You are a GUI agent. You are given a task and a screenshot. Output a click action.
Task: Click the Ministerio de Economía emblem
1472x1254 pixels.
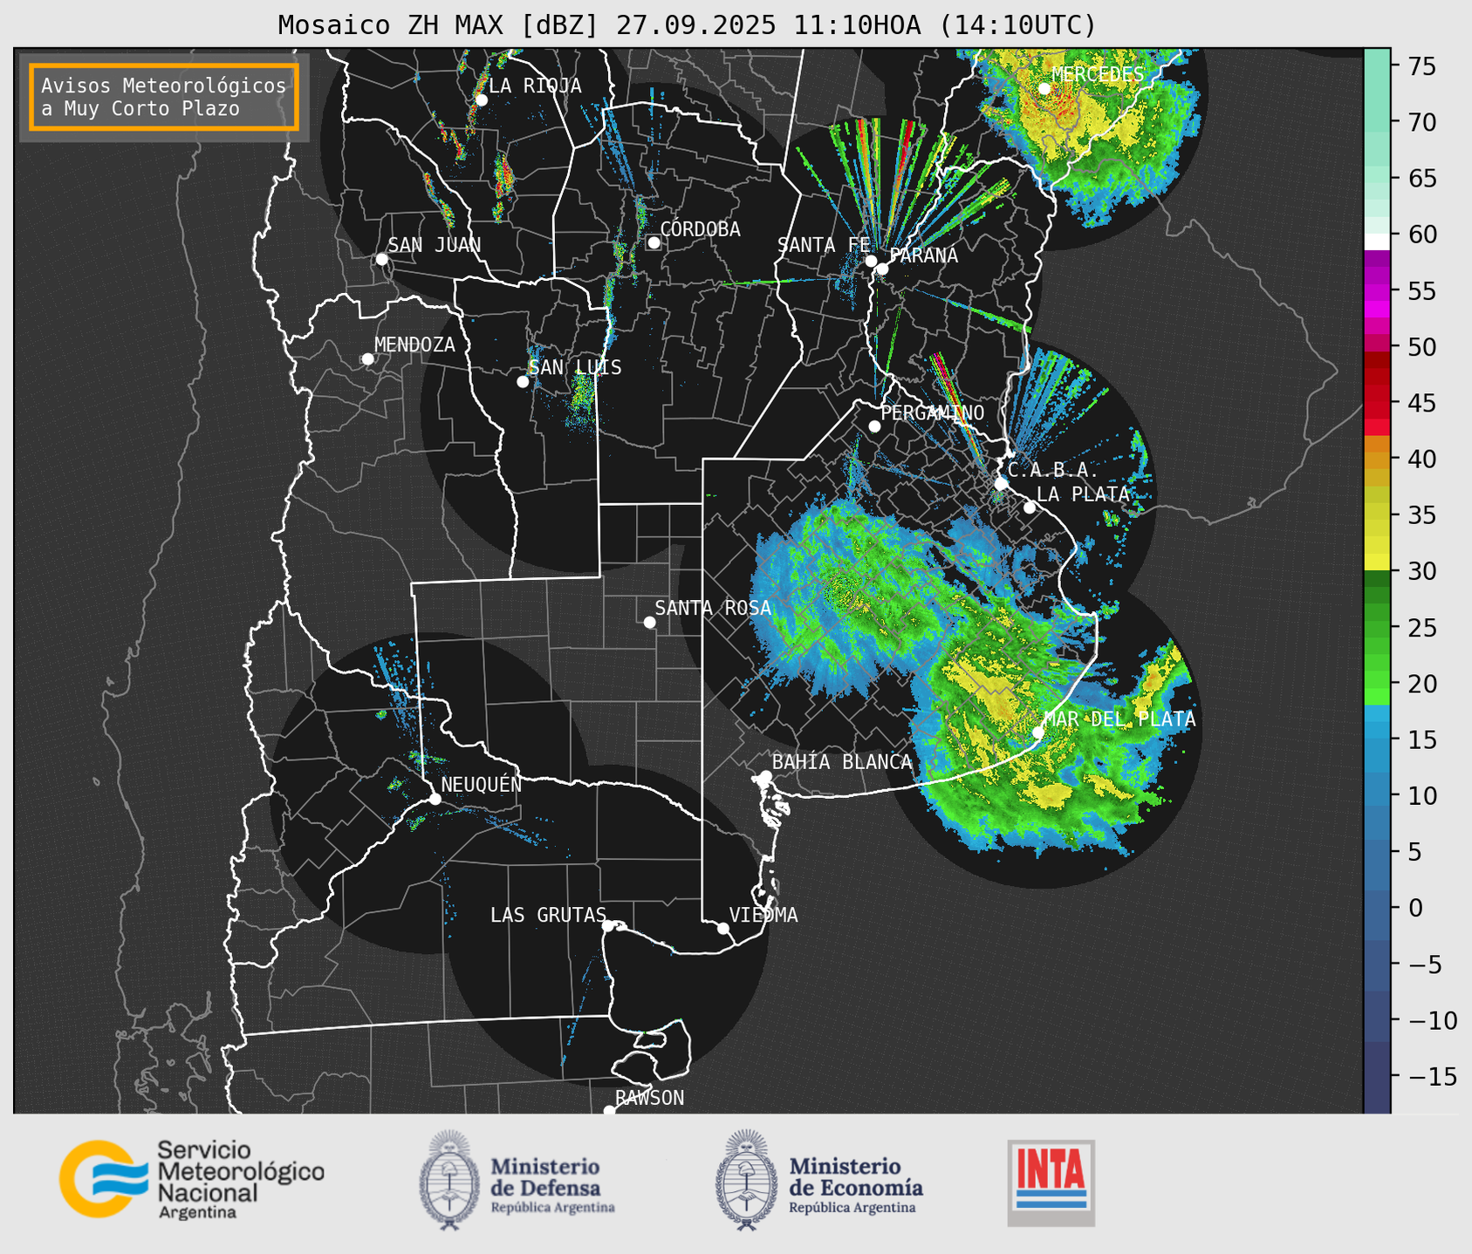click(x=746, y=1180)
